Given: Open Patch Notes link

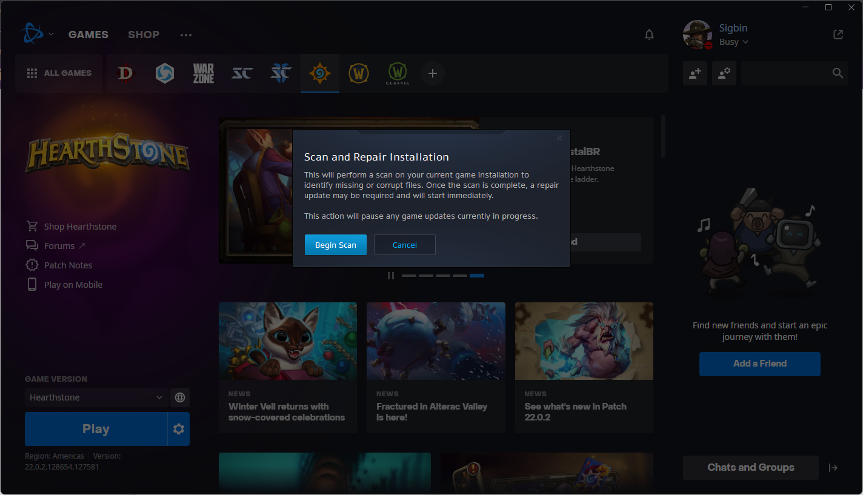Looking at the screenshot, I should 68,265.
